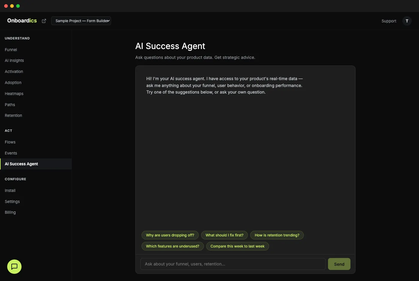Screen dimensions: 419x281
Task: Open the chat bubble widget at bottom left
Action: pos(14,267)
